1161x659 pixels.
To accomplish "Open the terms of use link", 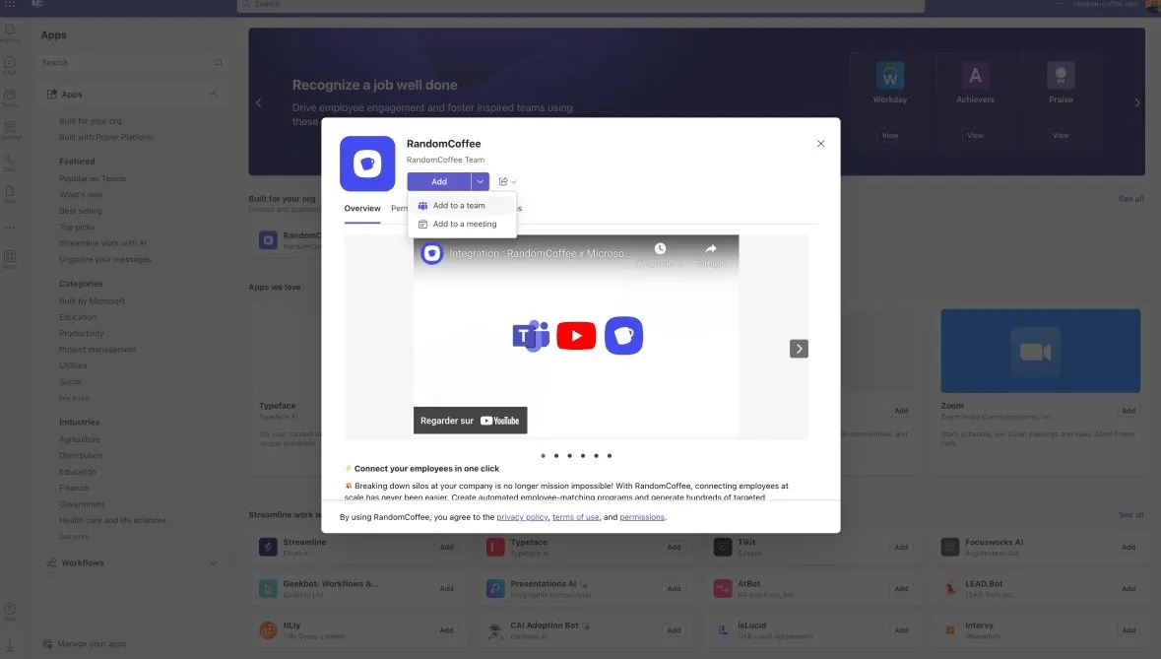I will tap(575, 517).
